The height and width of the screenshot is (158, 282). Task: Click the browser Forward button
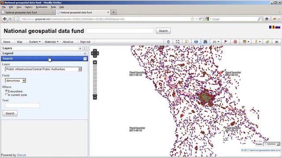(10, 19)
